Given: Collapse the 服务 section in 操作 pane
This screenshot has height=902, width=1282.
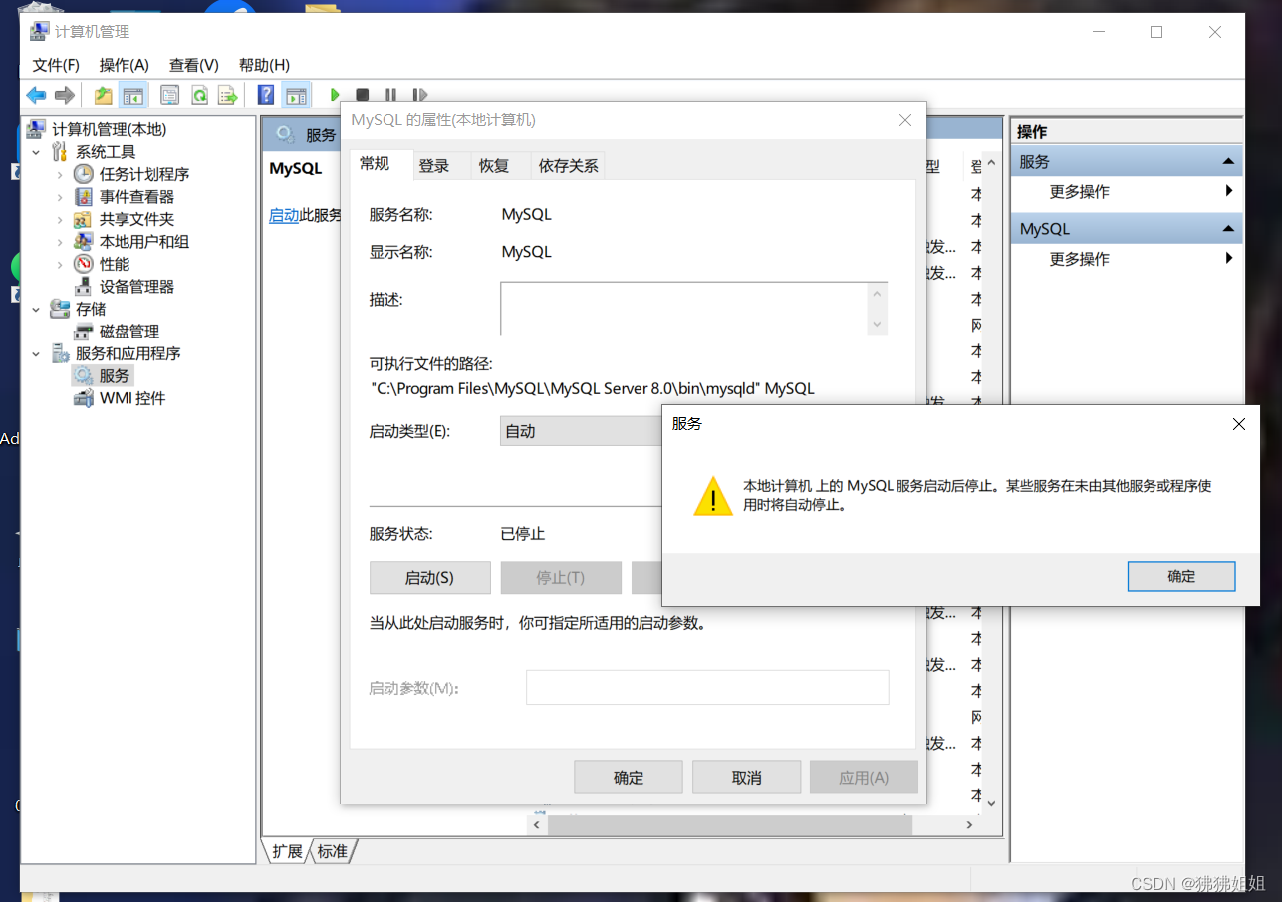Looking at the screenshot, I should 1228,161.
